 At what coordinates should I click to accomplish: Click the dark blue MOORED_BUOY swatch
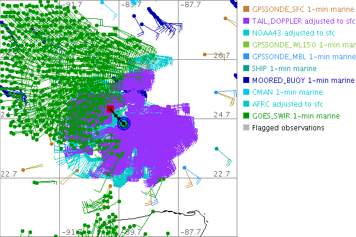(x=246, y=80)
